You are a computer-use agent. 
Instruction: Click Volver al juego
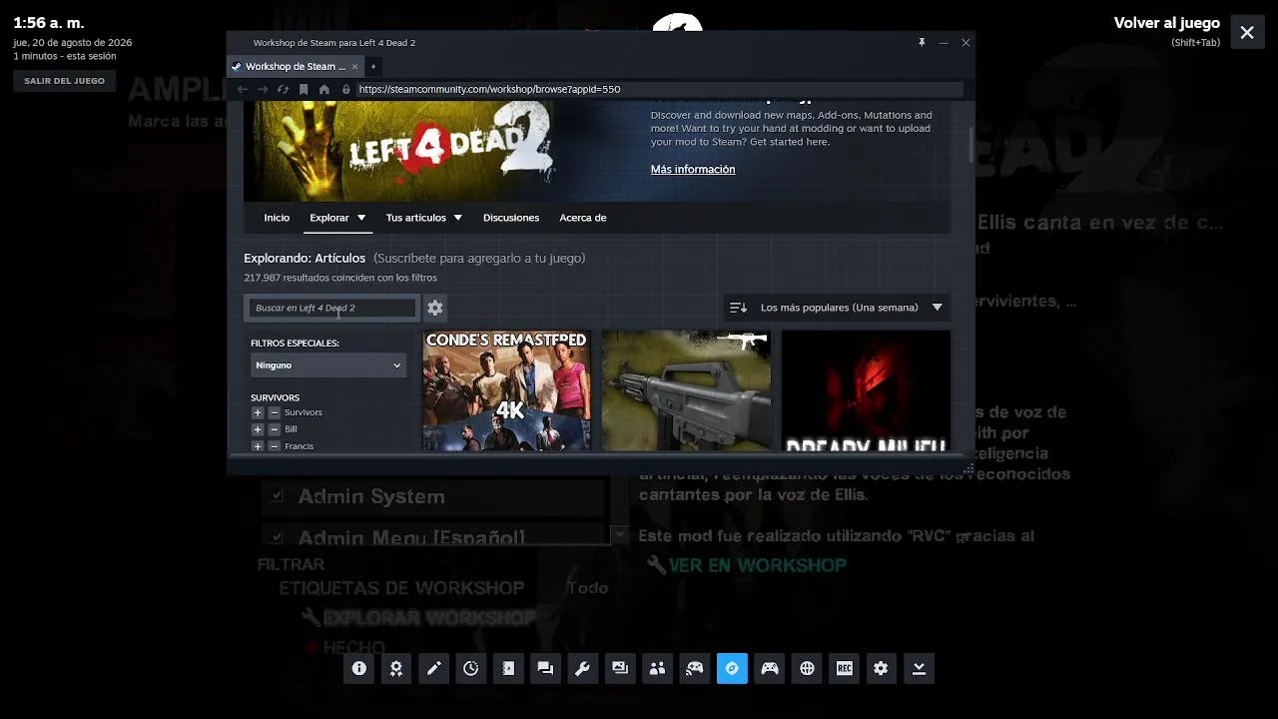[x=1167, y=23]
